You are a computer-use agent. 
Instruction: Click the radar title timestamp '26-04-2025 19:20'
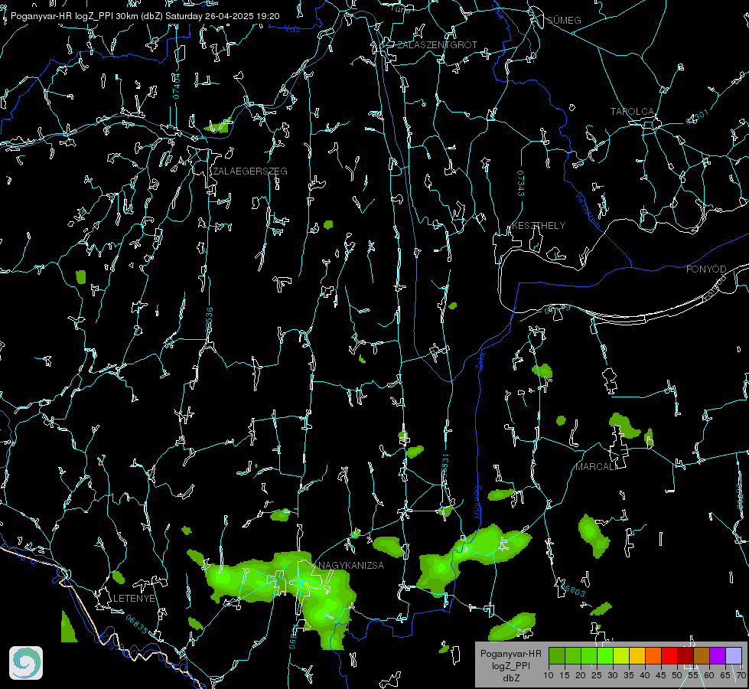tap(243, 16)
